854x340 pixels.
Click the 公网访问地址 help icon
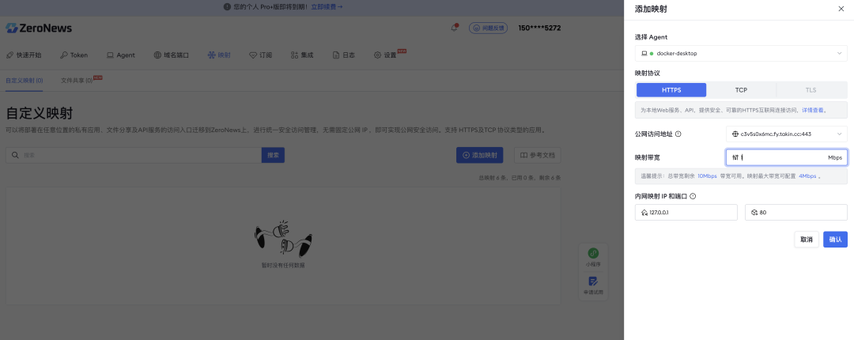point(678,134)
